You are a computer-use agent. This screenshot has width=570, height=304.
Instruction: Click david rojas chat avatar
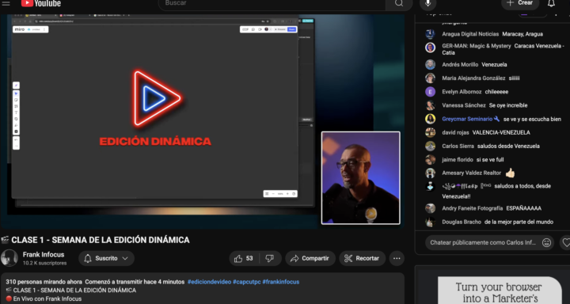click(430, 132)
